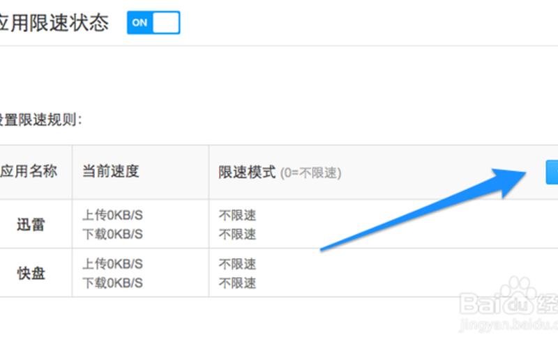The height and width of the screenshot is (348, 558).
Task: Toggle the 应用限速状态 ON switch
Action: click(x=153, y=23)
